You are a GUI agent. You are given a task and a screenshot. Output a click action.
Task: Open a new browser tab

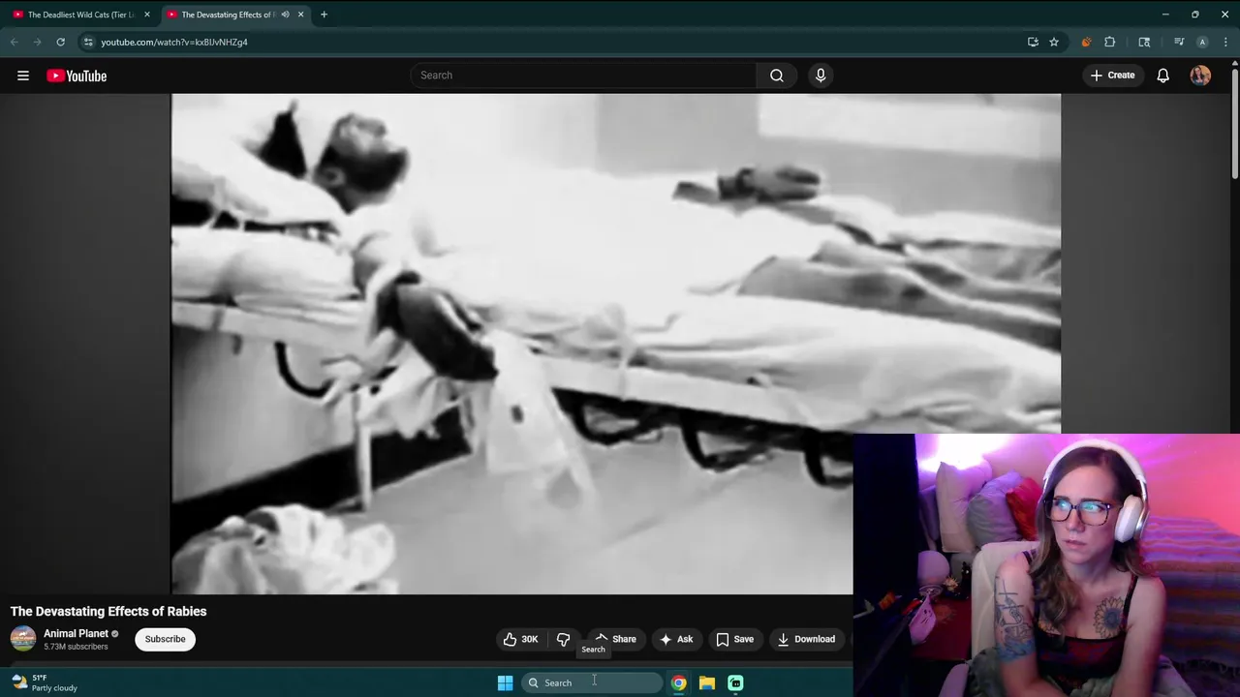324,15
